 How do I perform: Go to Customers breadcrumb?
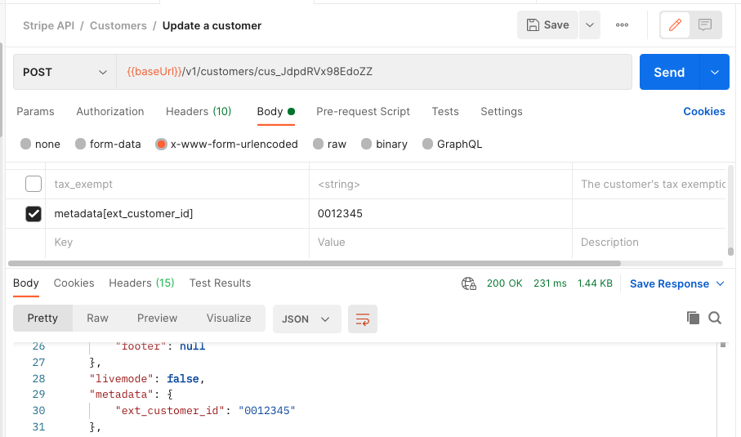[118, 25]
